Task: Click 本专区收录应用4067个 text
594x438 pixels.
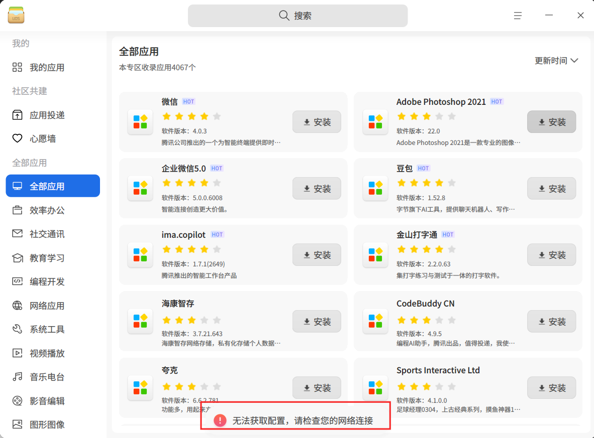Action: pos(157,67)
